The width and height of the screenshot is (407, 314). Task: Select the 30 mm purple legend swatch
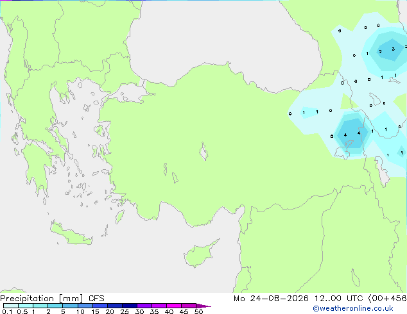[x=144, y=306]
